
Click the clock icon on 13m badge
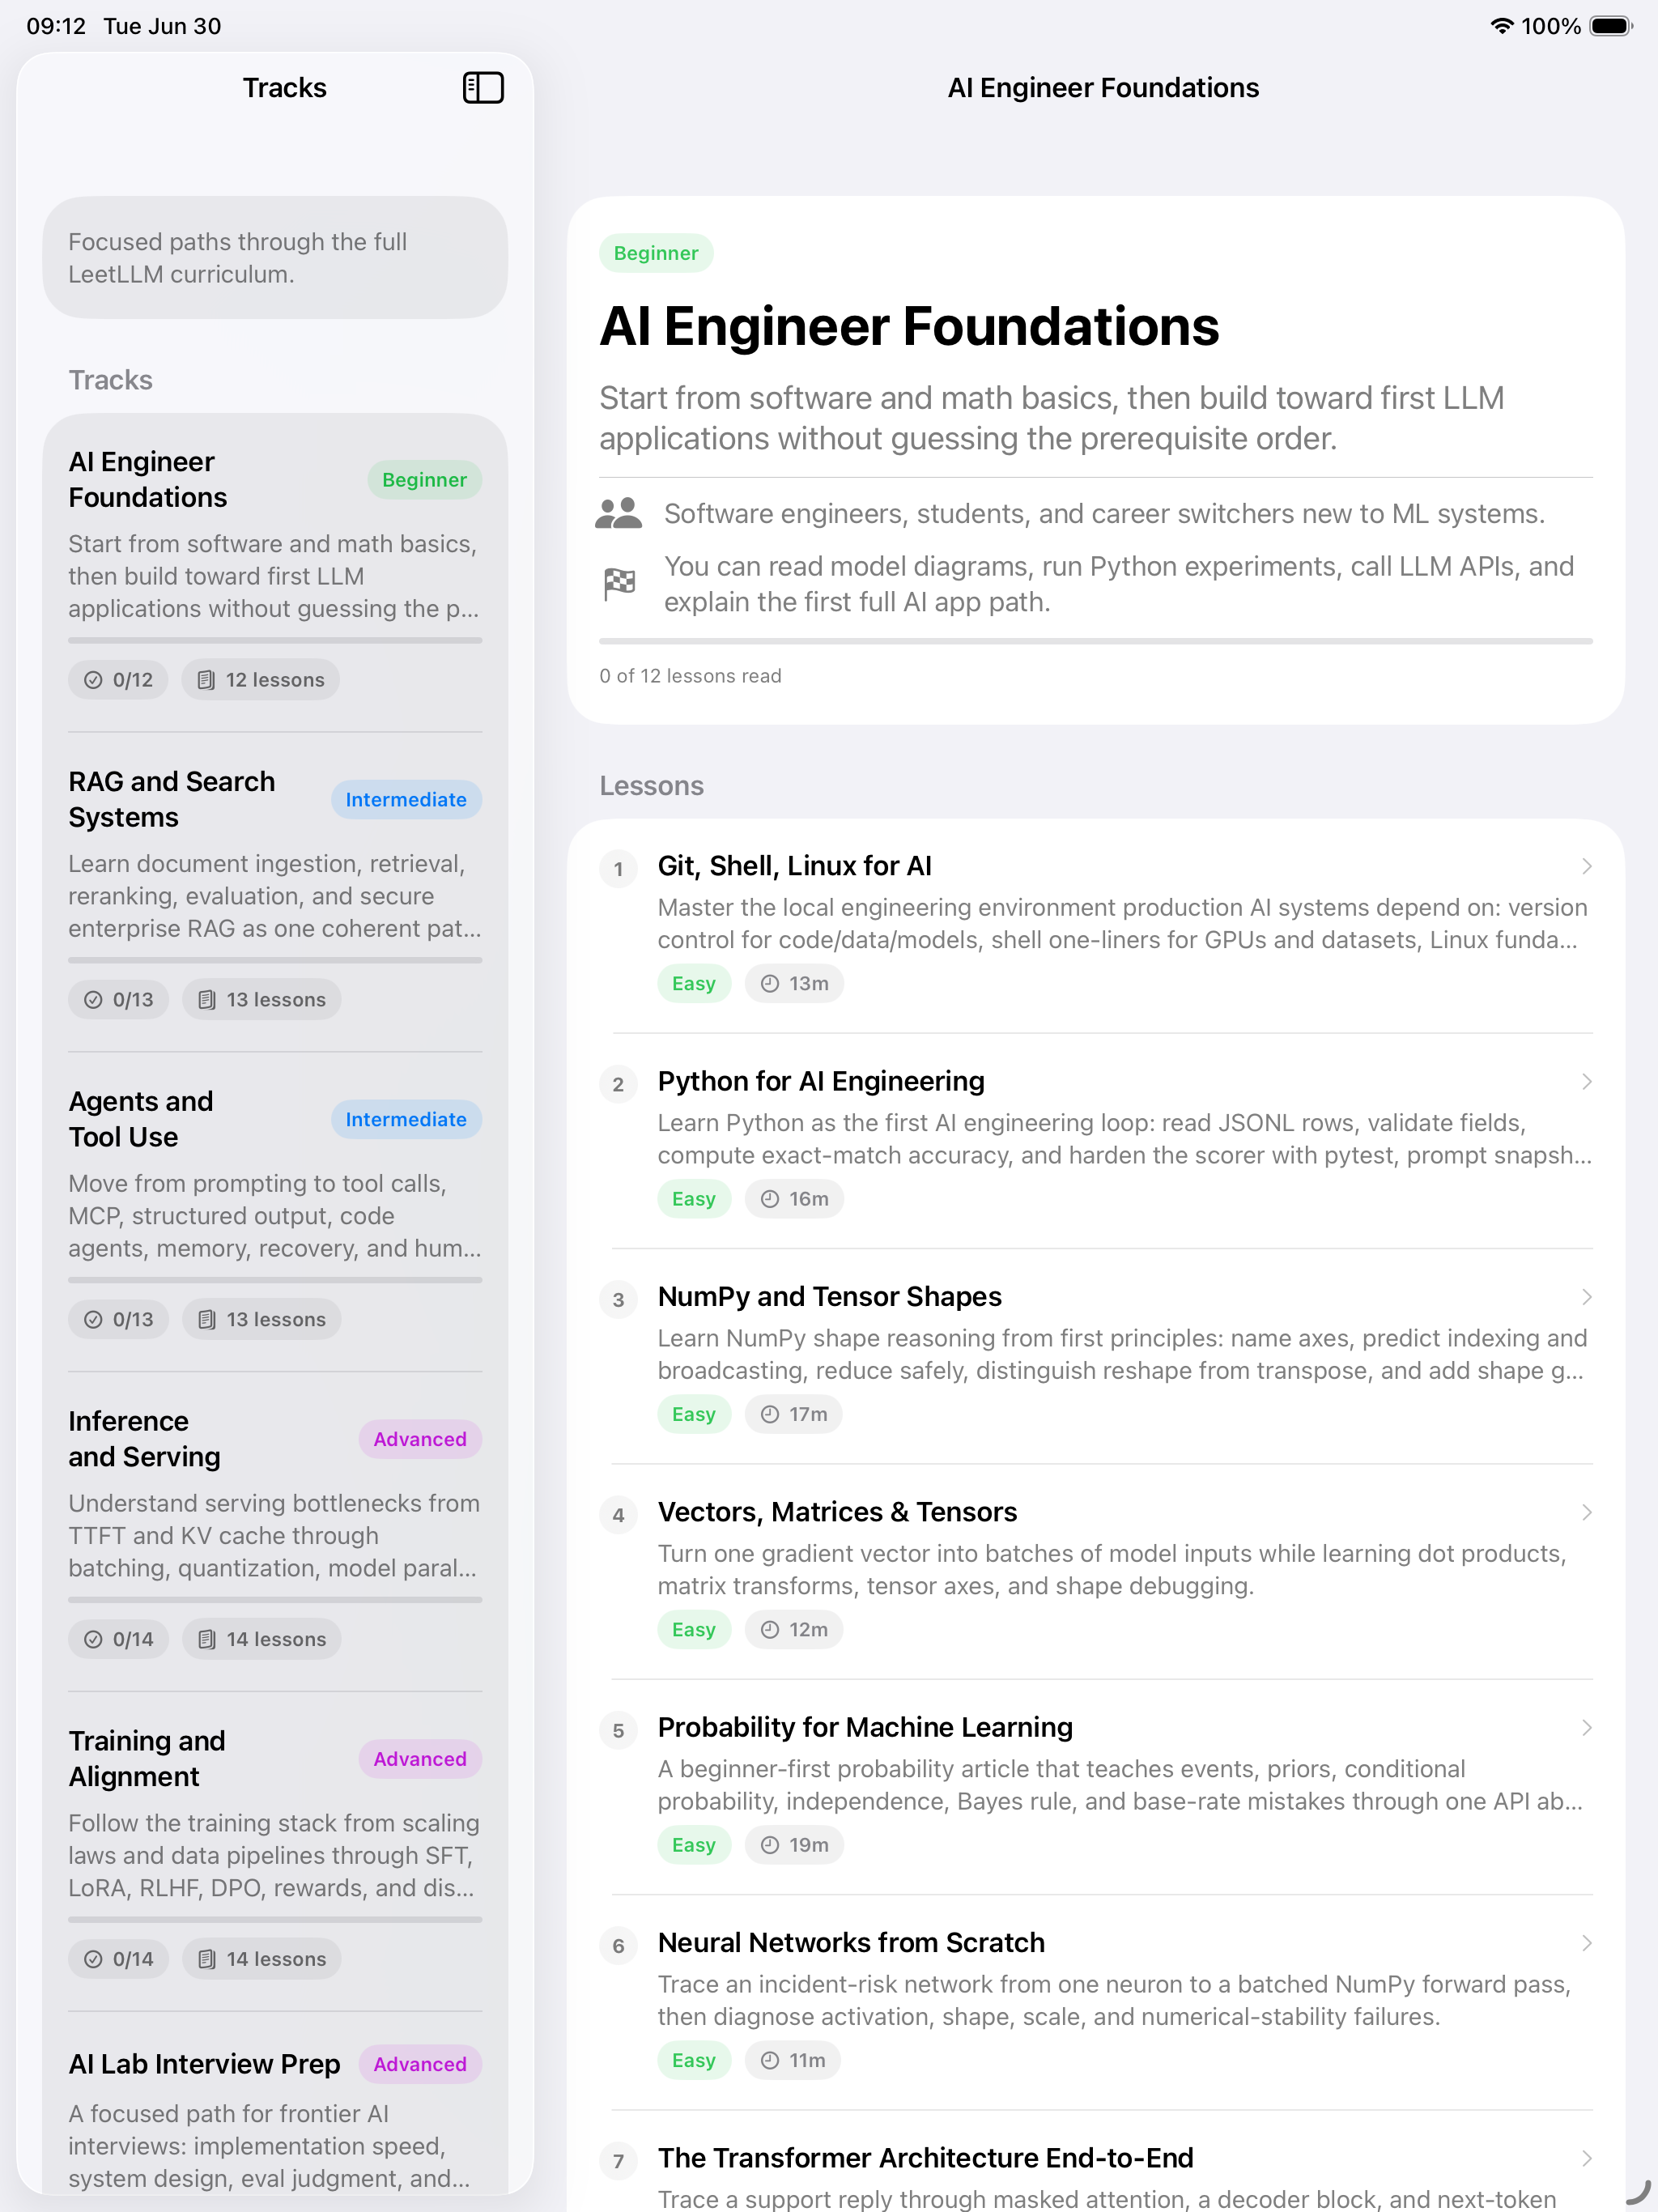[x=770, y=984]
